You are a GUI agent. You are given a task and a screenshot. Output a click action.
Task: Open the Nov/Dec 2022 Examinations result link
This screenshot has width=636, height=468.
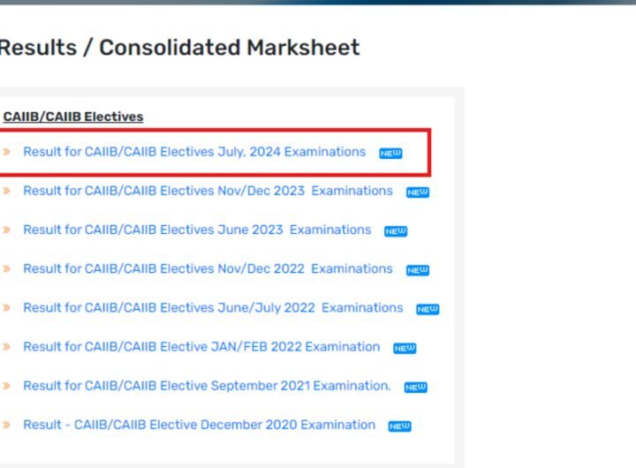coord(208,268)
